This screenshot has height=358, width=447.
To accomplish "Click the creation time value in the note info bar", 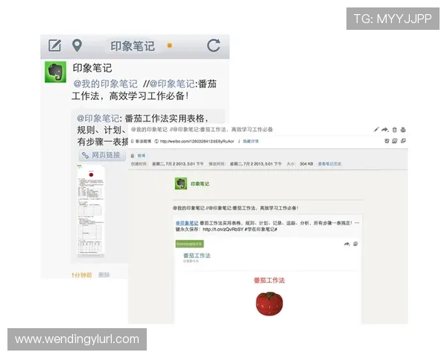I will coord(177,164).
